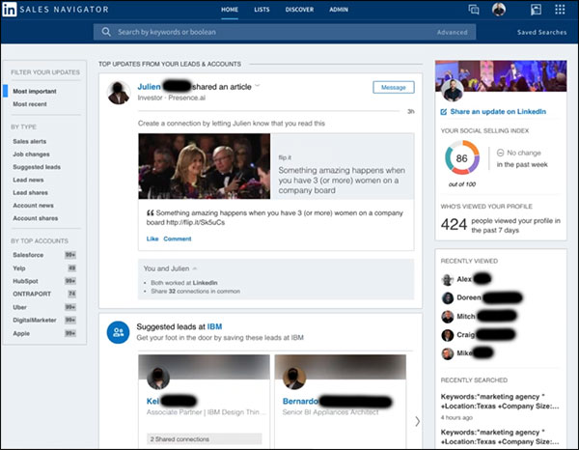579x450 pixels.
Task: Comment on Julien's shared article
Action: pyautogui.click(x=178, y=239)
